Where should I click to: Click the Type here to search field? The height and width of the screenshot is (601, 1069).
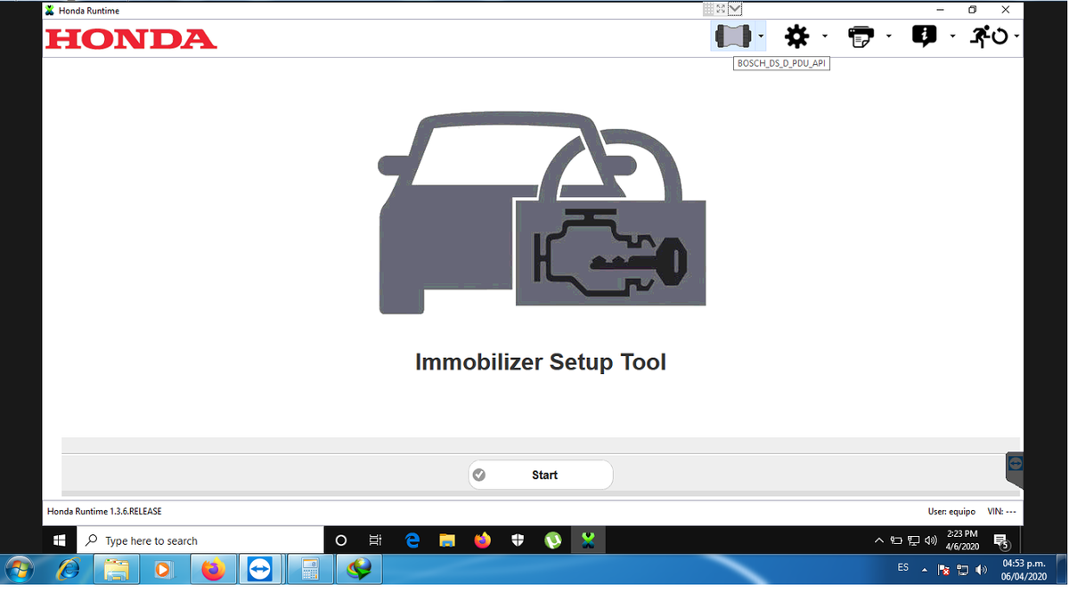[200, 540]
